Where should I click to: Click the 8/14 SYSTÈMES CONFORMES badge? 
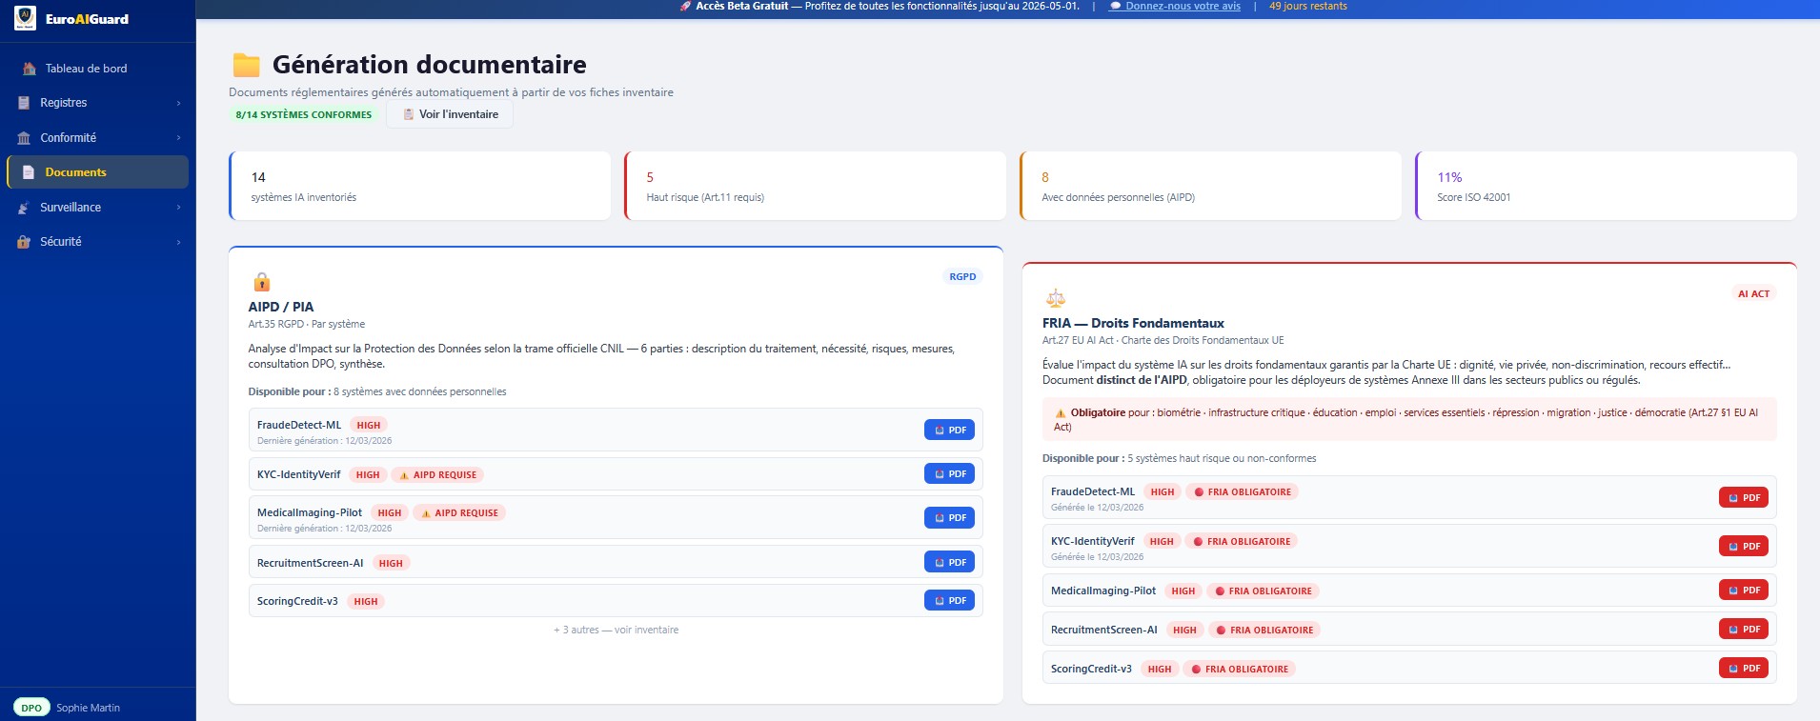pyautogui.click(x=304, y=114)
